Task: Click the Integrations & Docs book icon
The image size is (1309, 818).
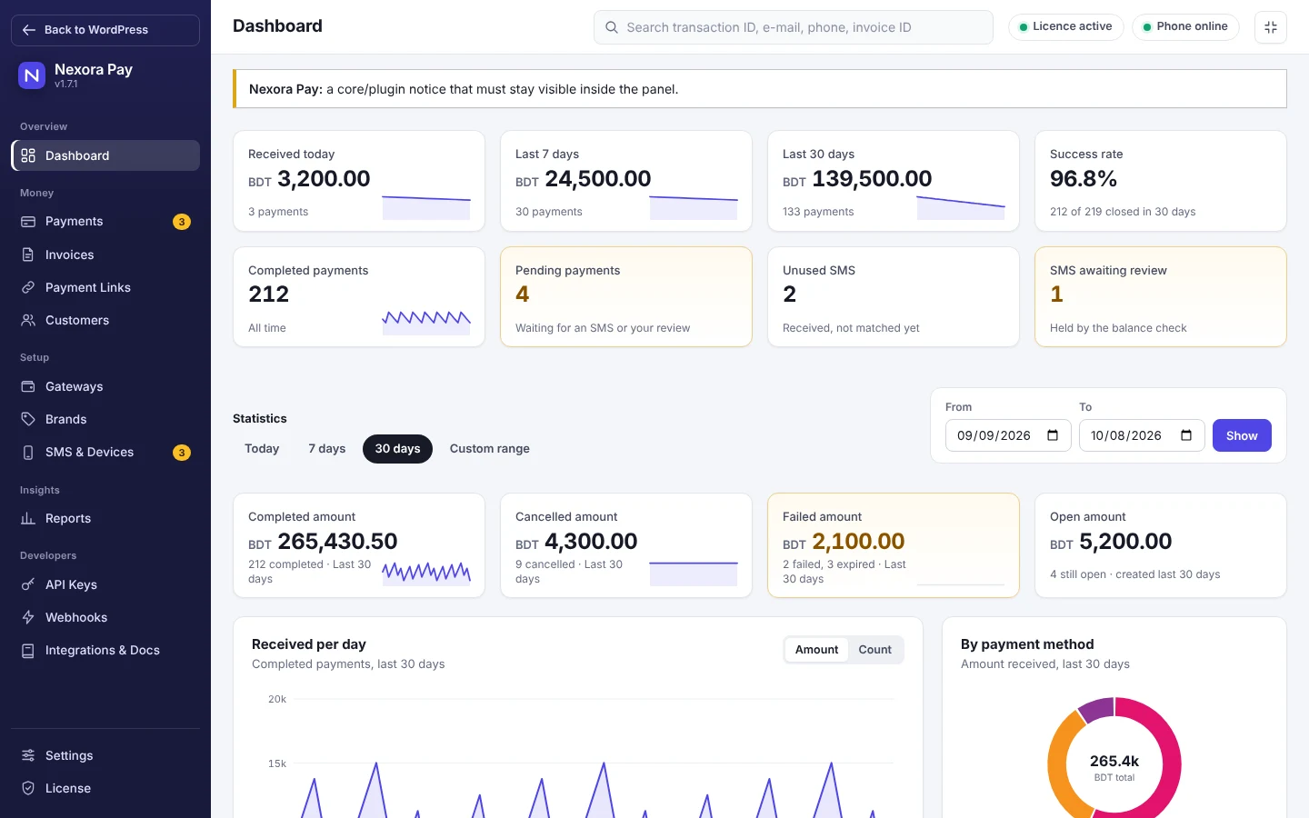Action: (28, 650)
